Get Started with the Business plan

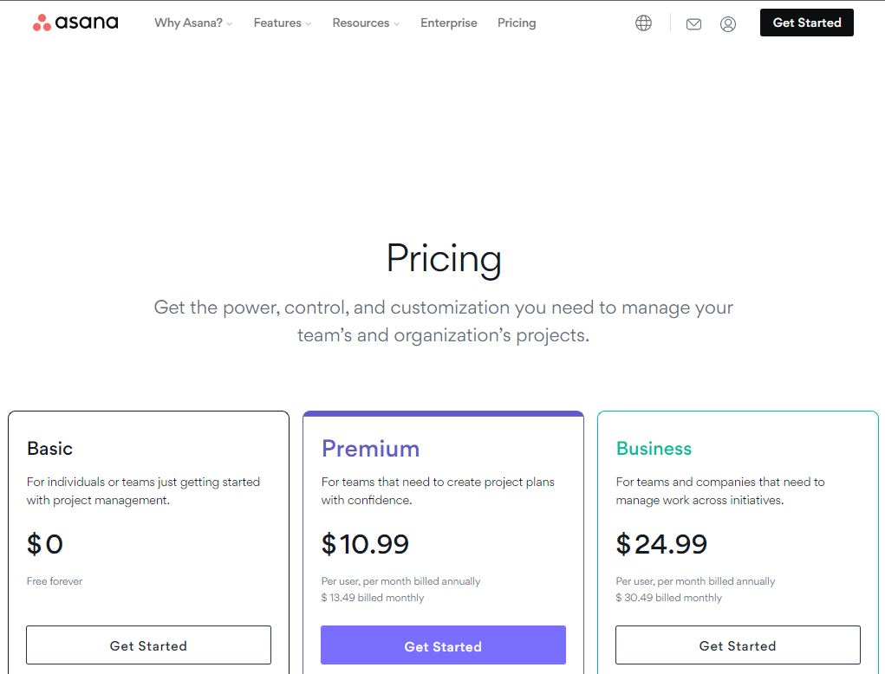pyautogui.click(x=738, y=645)
